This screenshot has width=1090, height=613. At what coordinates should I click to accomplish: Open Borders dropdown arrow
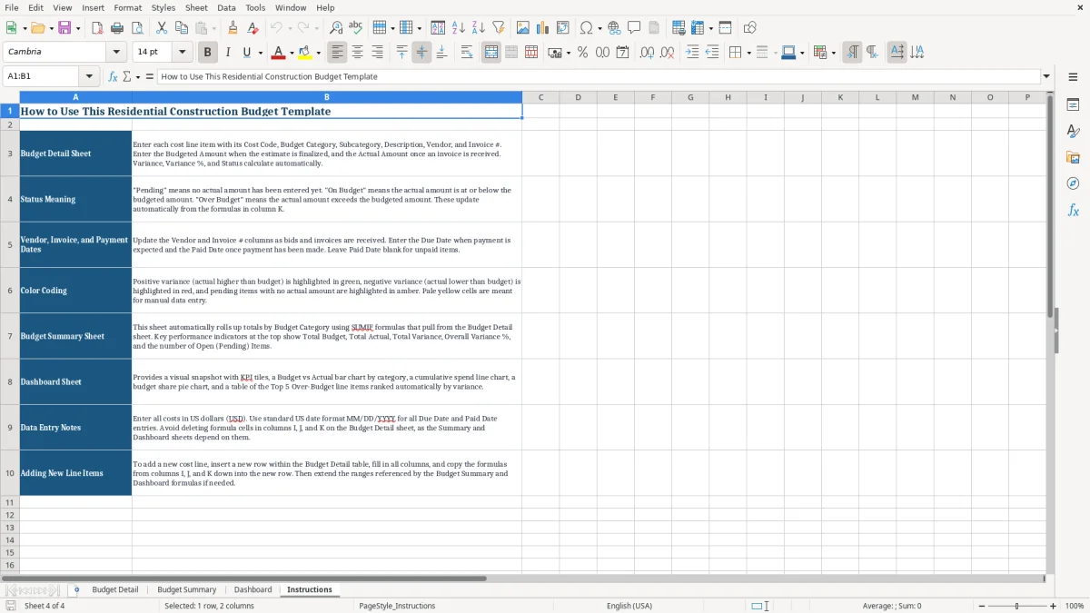(749, 53)
